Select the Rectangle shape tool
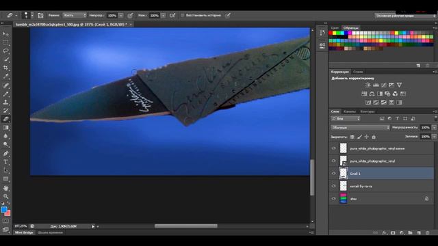The width and height of the screenshot is (438, 246). point(5,179)
